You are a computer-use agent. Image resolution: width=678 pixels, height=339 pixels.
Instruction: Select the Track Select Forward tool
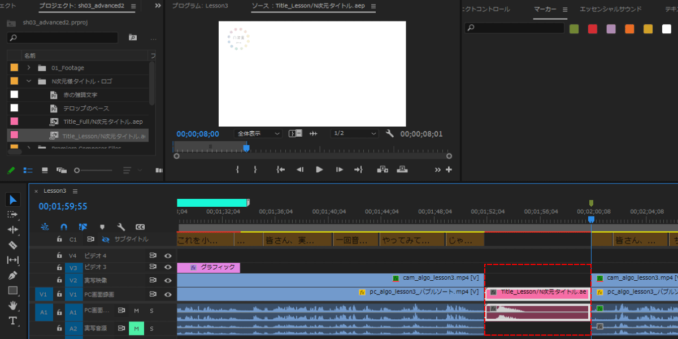[x=13, y=215]
